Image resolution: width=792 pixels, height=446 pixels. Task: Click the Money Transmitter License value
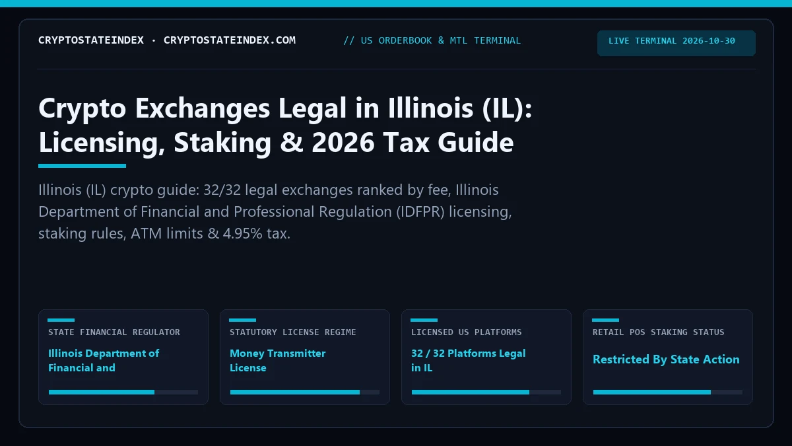(x=278, y=360)
